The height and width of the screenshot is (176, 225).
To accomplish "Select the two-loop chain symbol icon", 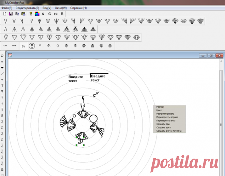I will [5, 46].
